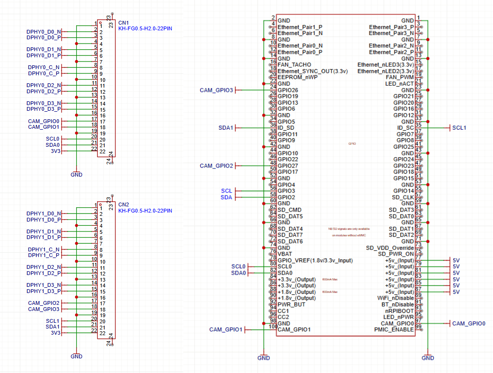493x373 pixels.
Task: Click GND symbol under module's right pin column
Action: (x=428, y=357)
